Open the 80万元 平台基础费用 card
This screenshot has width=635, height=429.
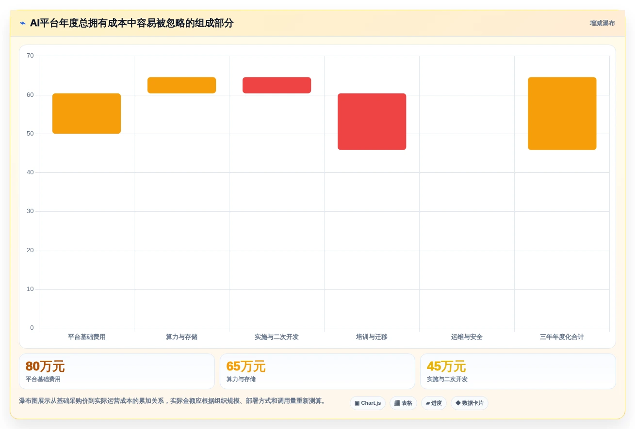point(117,371)
